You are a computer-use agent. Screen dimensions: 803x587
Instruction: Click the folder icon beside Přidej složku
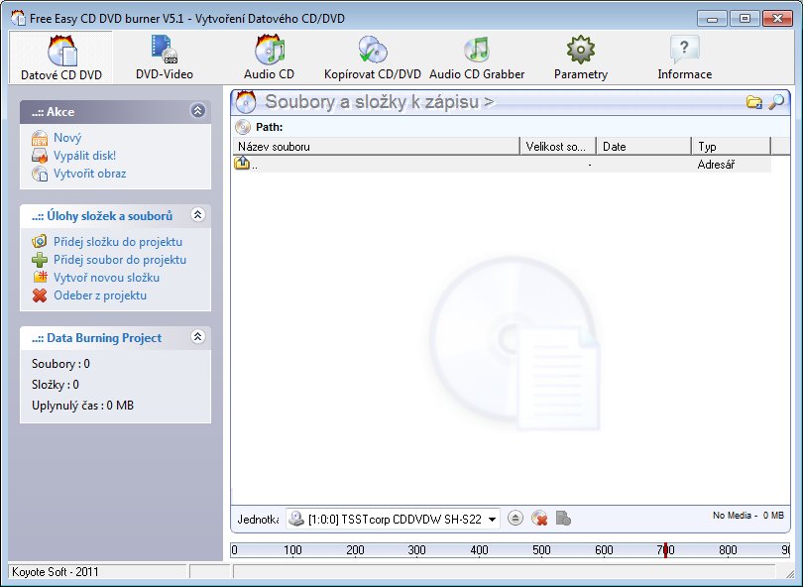click(x=40, y=241)
